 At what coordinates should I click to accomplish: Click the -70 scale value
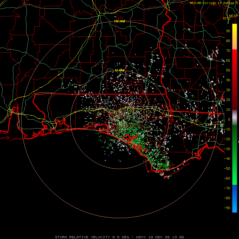227,188
